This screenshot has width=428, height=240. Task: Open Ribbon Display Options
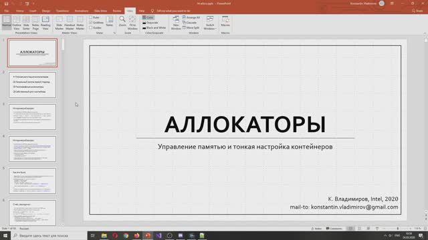click(392, 3)
